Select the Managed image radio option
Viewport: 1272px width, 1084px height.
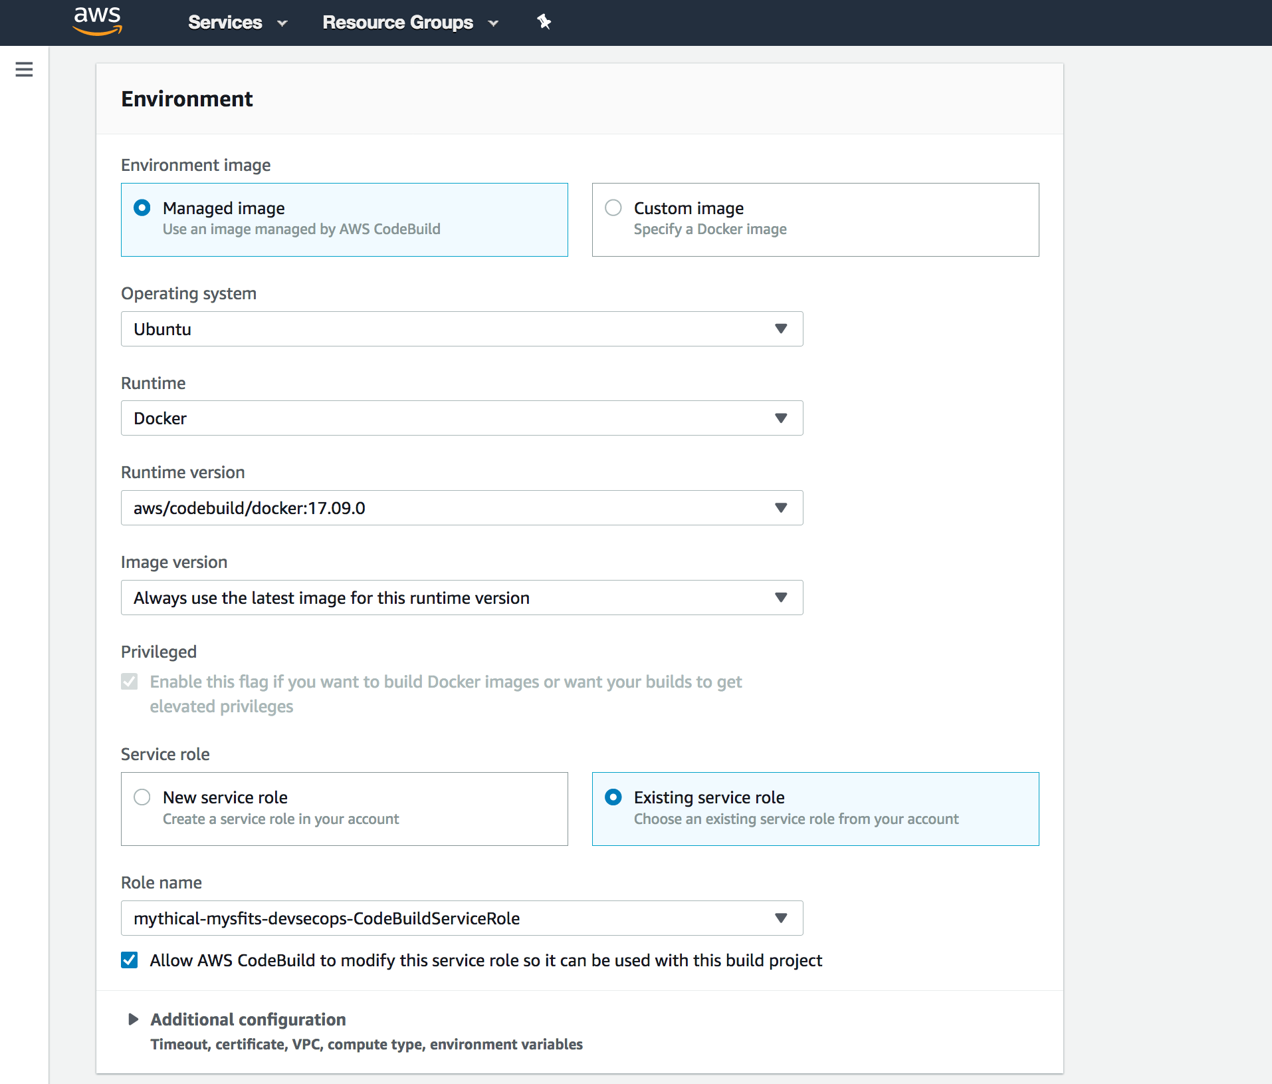click(142, 208)
